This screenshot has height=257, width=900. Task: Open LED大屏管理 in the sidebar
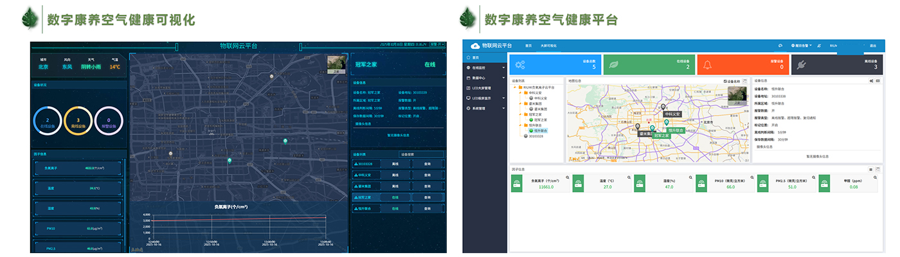coord(481,88)
